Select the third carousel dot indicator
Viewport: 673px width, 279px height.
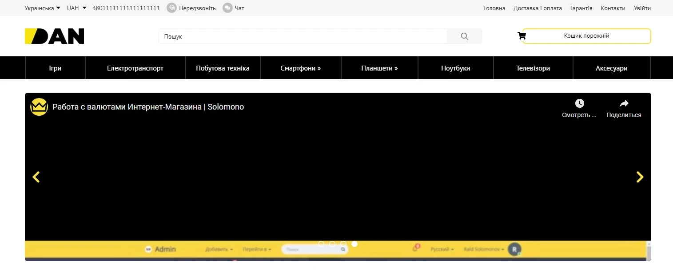(343, 244)
